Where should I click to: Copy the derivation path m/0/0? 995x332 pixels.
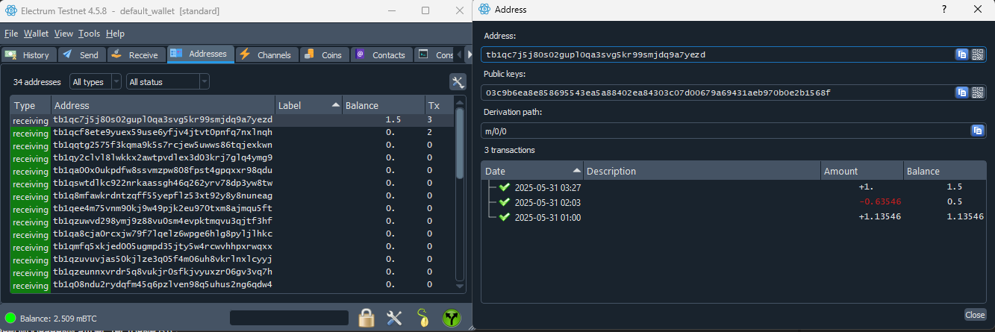(977, 131)
